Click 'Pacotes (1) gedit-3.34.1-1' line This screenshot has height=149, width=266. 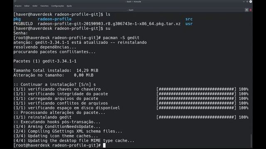coord(45,61)
